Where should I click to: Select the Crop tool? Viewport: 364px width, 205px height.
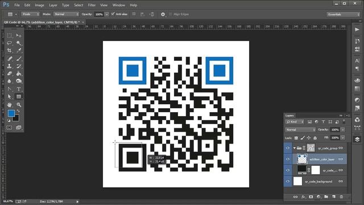point(9,51)
